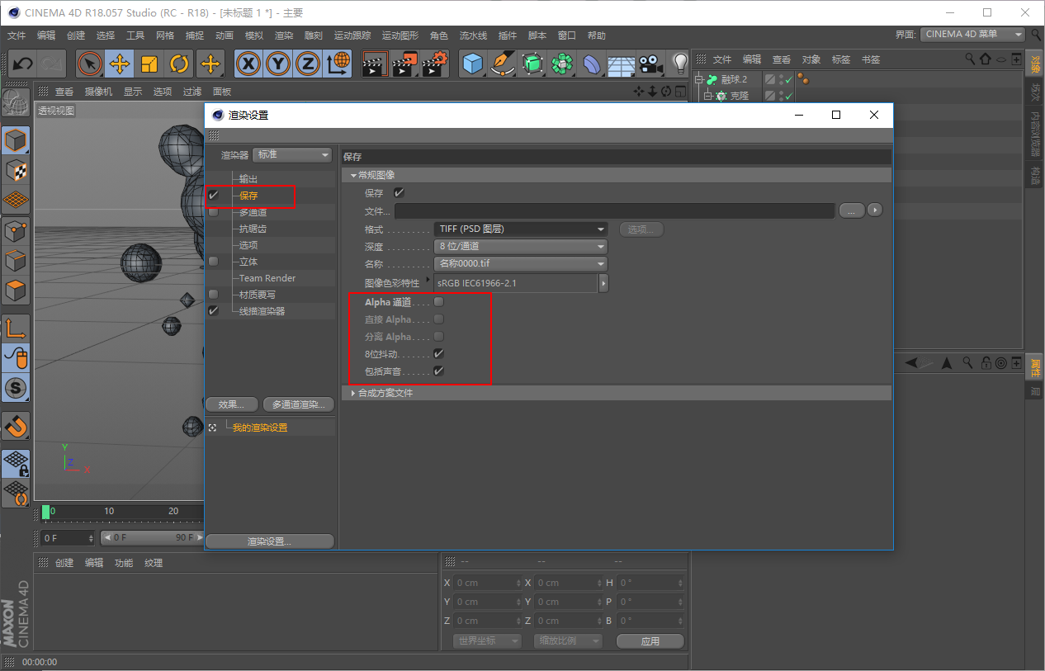Add camera object icon
Screen dimensions: 1045x671
tap(651, 64)
